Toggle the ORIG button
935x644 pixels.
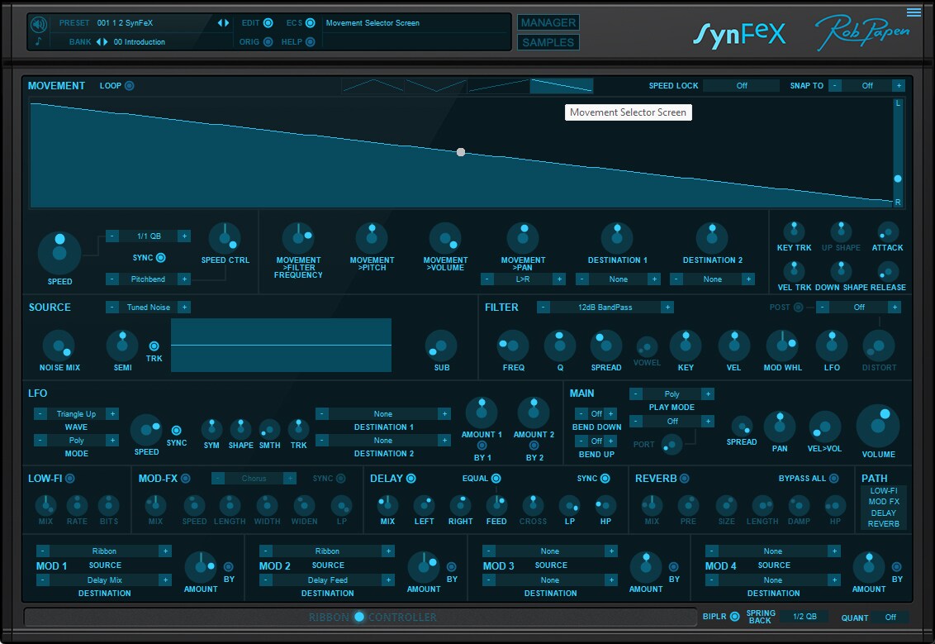click(x=268, y=42)
